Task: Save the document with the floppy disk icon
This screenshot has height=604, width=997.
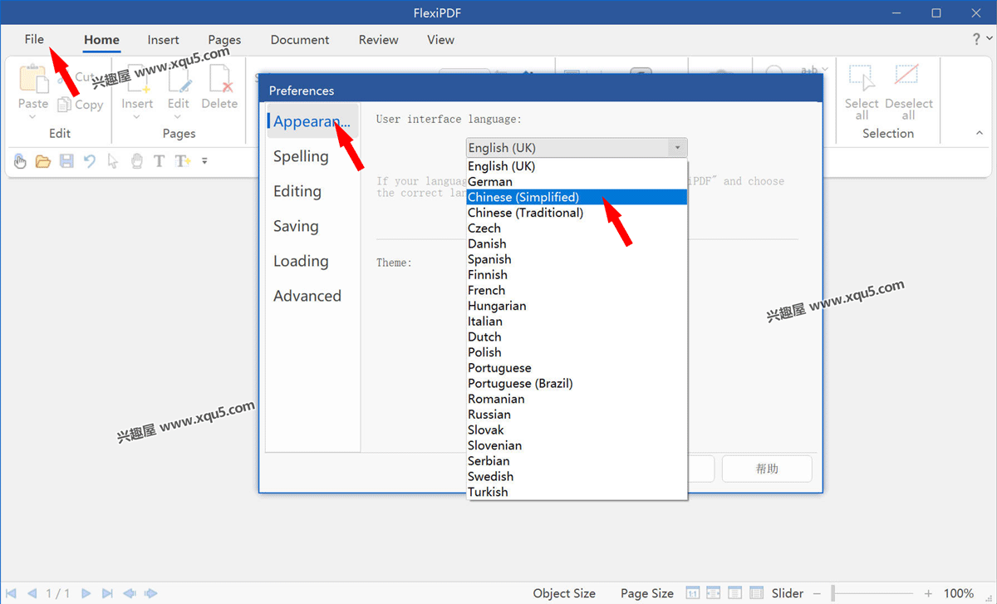Action: pyautogui.click(x=66, y=161)
